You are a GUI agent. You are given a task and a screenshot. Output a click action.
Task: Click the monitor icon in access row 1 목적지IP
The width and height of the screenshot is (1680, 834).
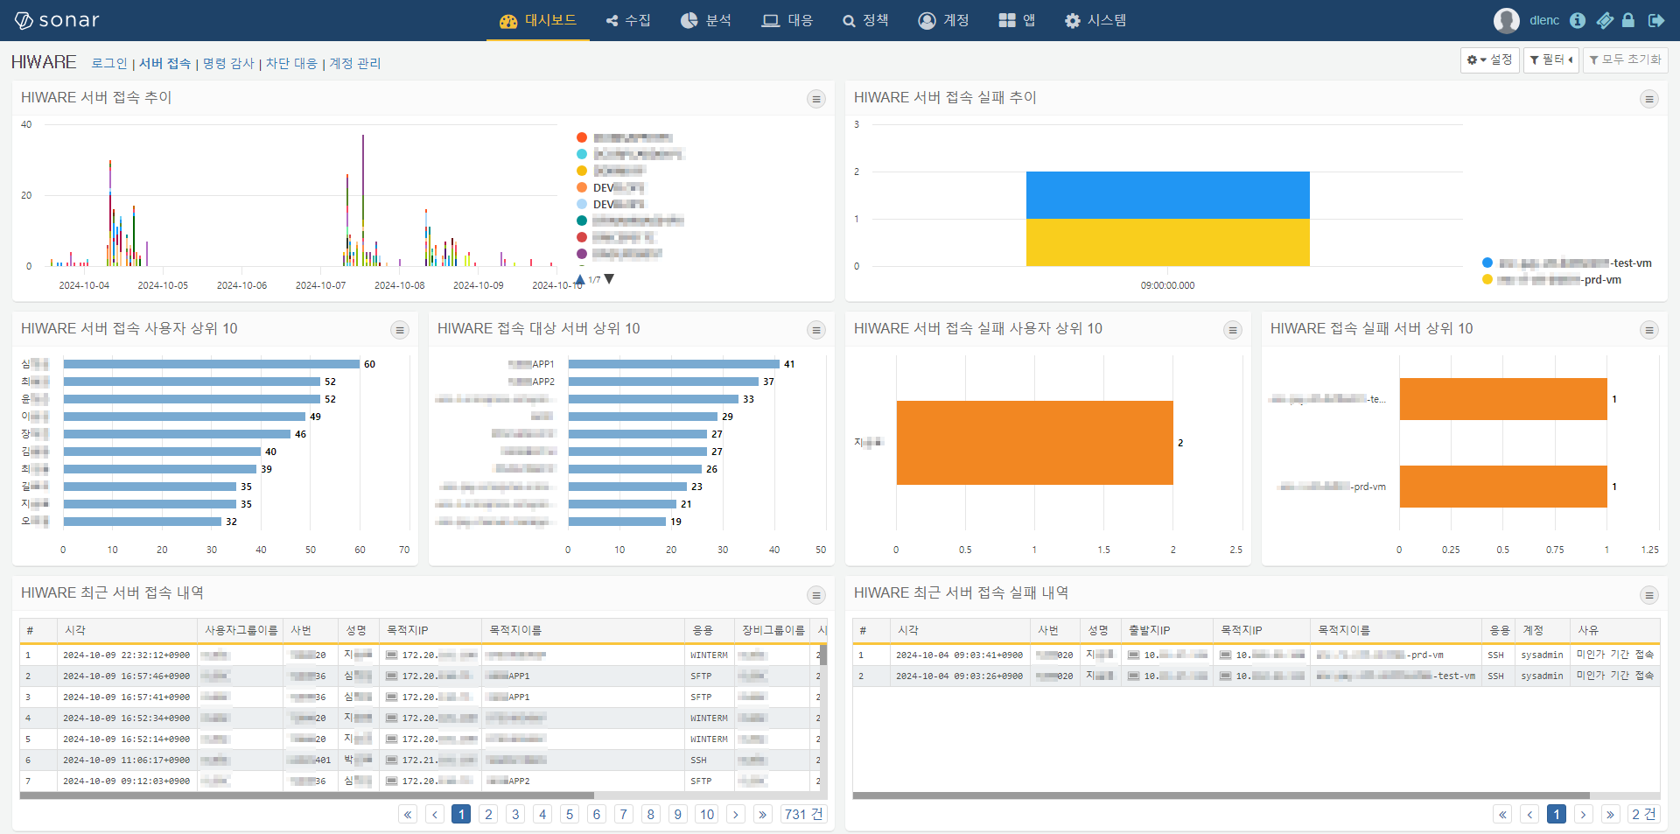pyautogui.click(x=391, y=655)
